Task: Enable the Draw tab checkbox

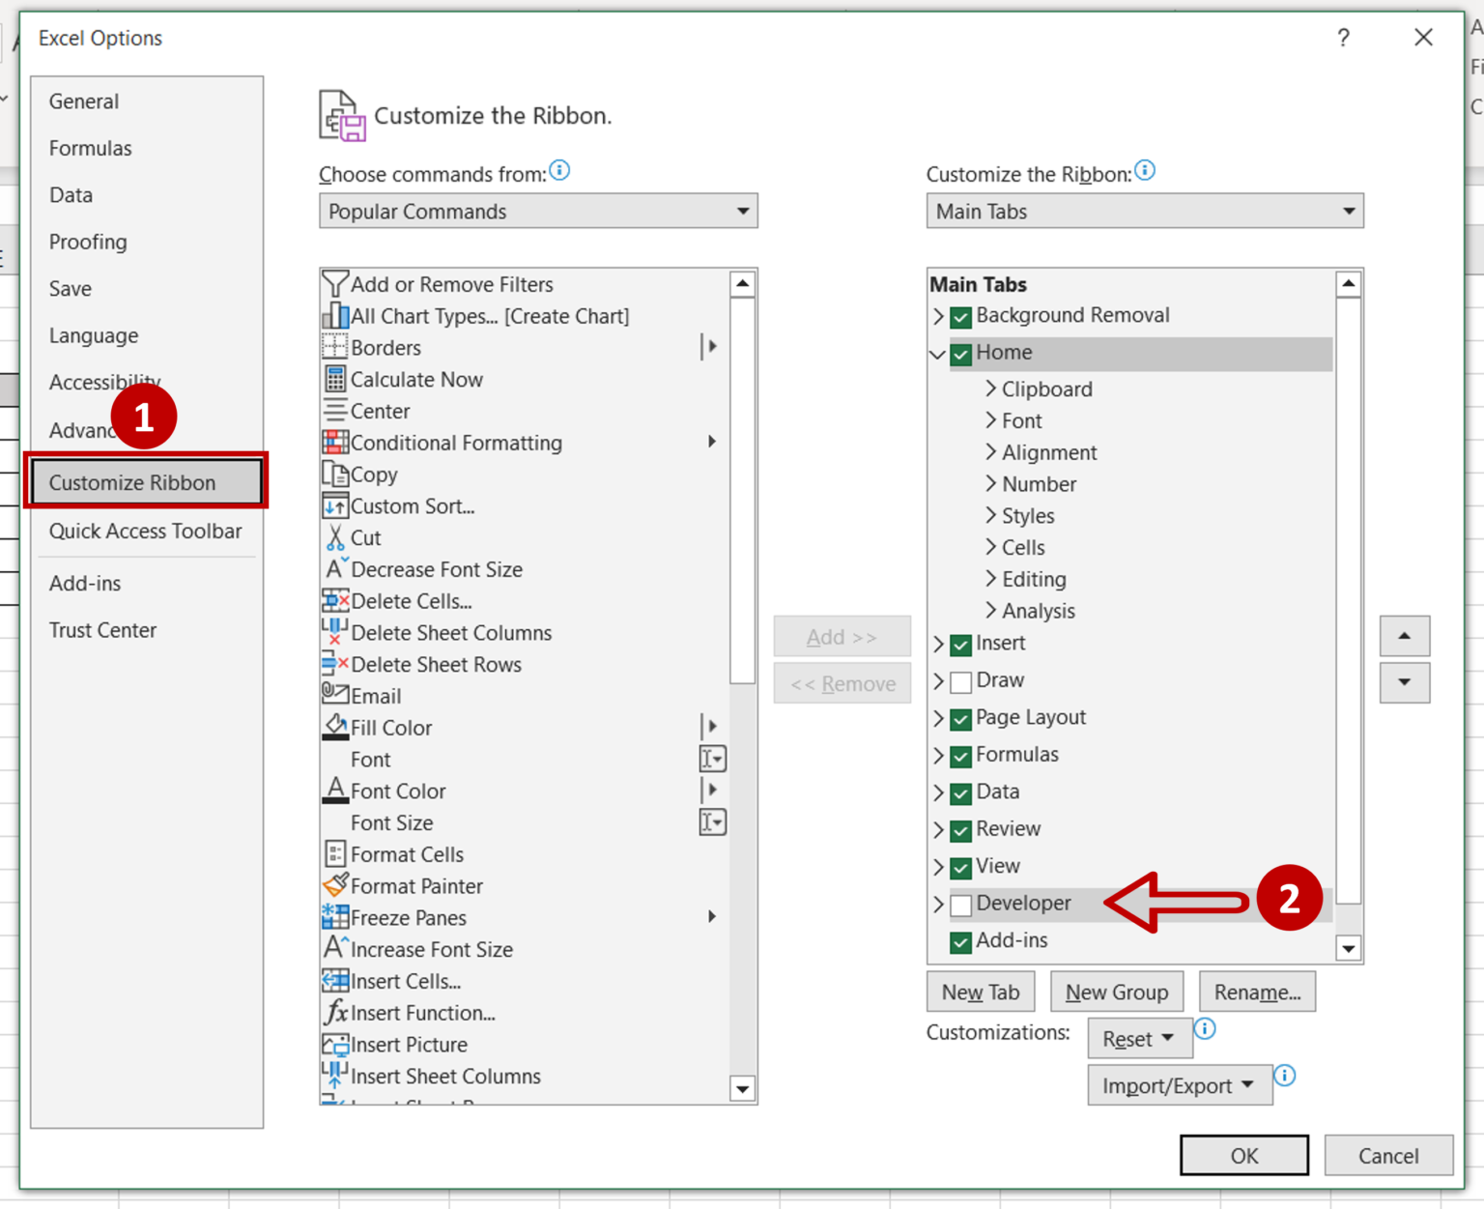Action: click(960, 681)
